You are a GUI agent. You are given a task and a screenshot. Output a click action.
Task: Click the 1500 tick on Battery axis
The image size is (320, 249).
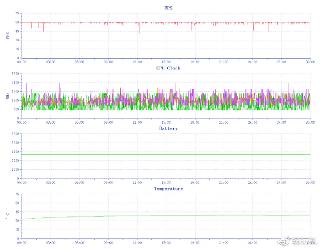[x=15, y=169]
